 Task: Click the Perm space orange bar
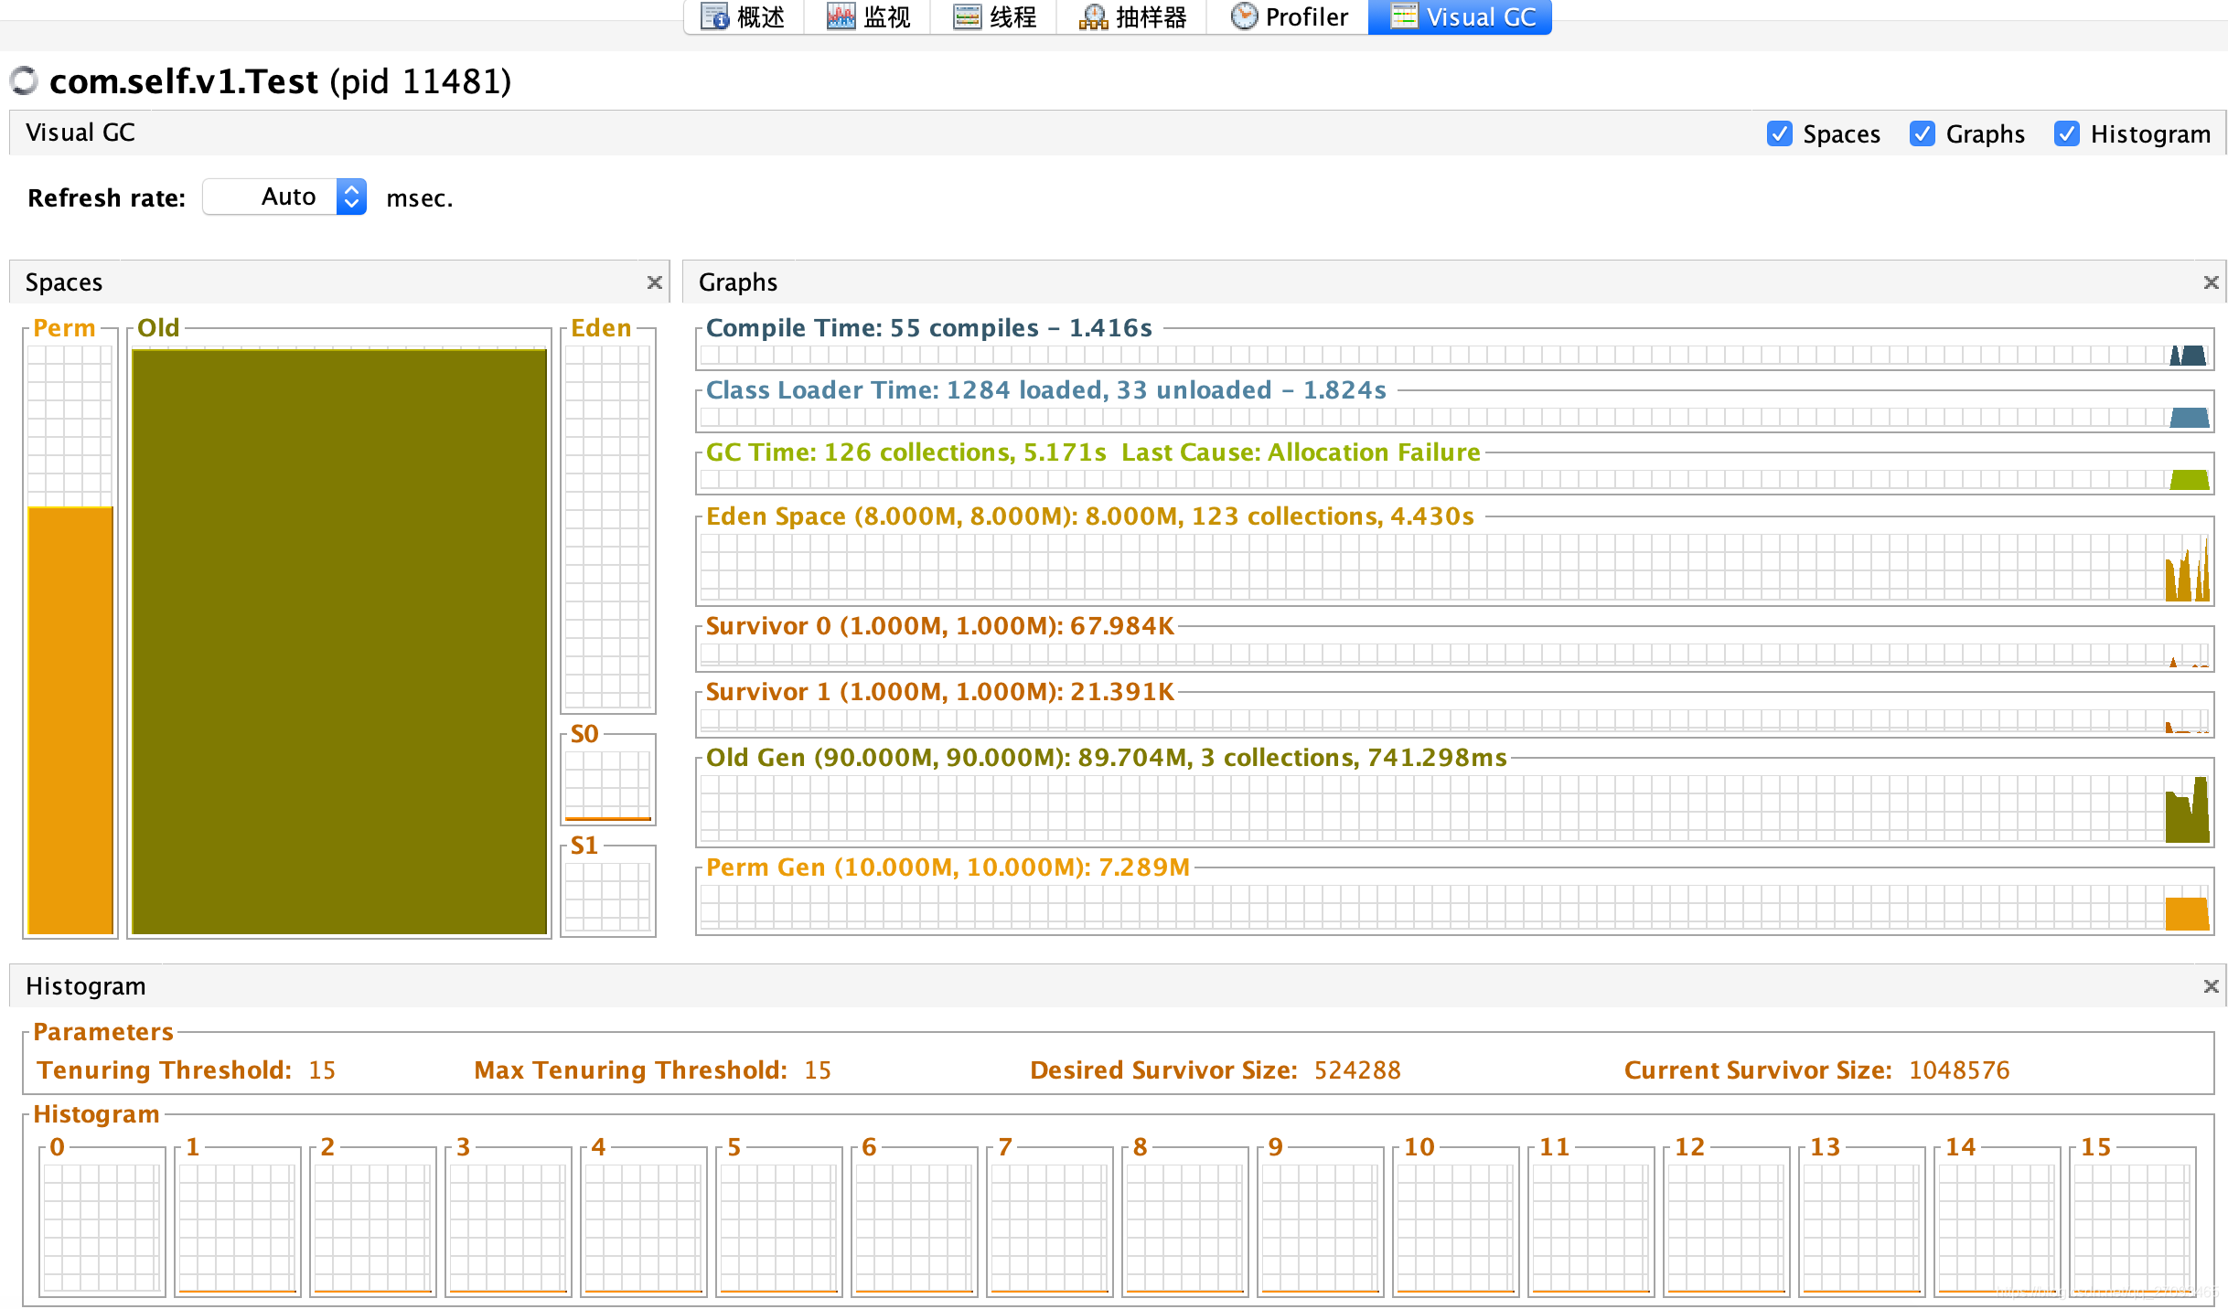click(x=70, y=718)
